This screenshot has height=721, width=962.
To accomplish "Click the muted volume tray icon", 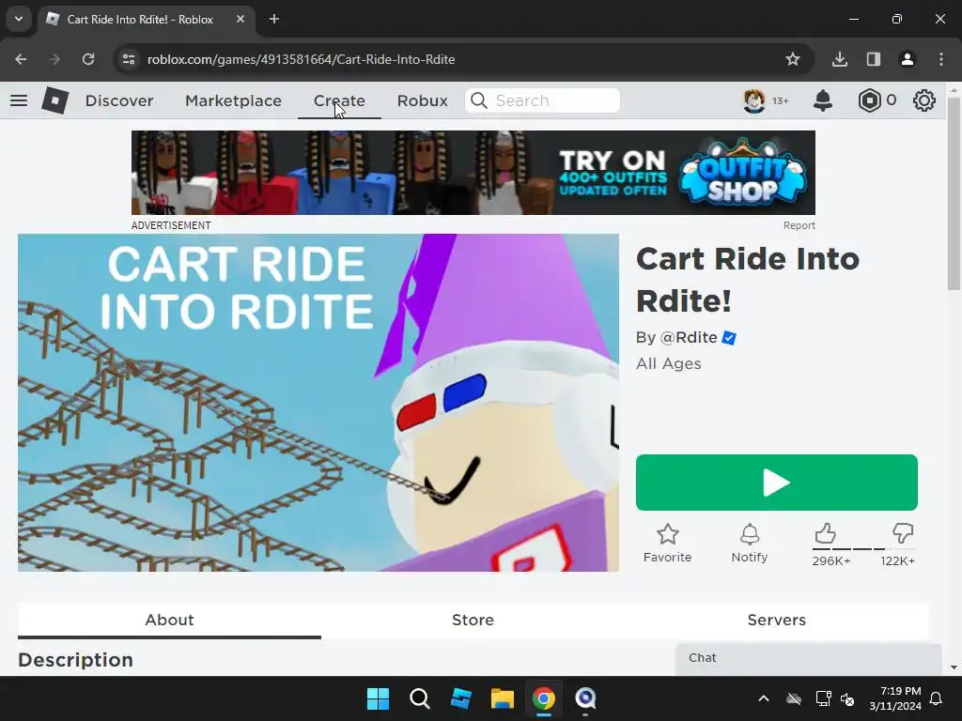I will click(847, 698).
